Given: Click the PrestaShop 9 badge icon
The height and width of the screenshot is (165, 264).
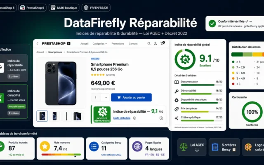Looking at the screenshot, I should [22, 8].
